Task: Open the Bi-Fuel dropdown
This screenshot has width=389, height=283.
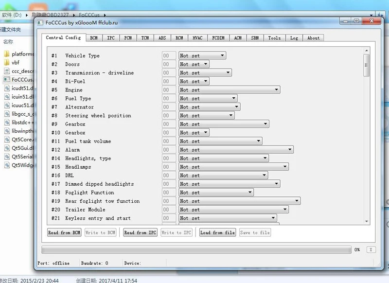Action: click(194, 81)
